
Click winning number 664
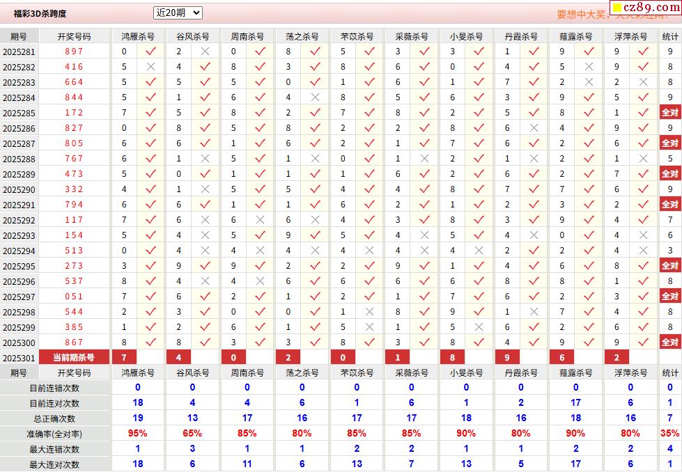pyautogui.click(x=74, y=81)
